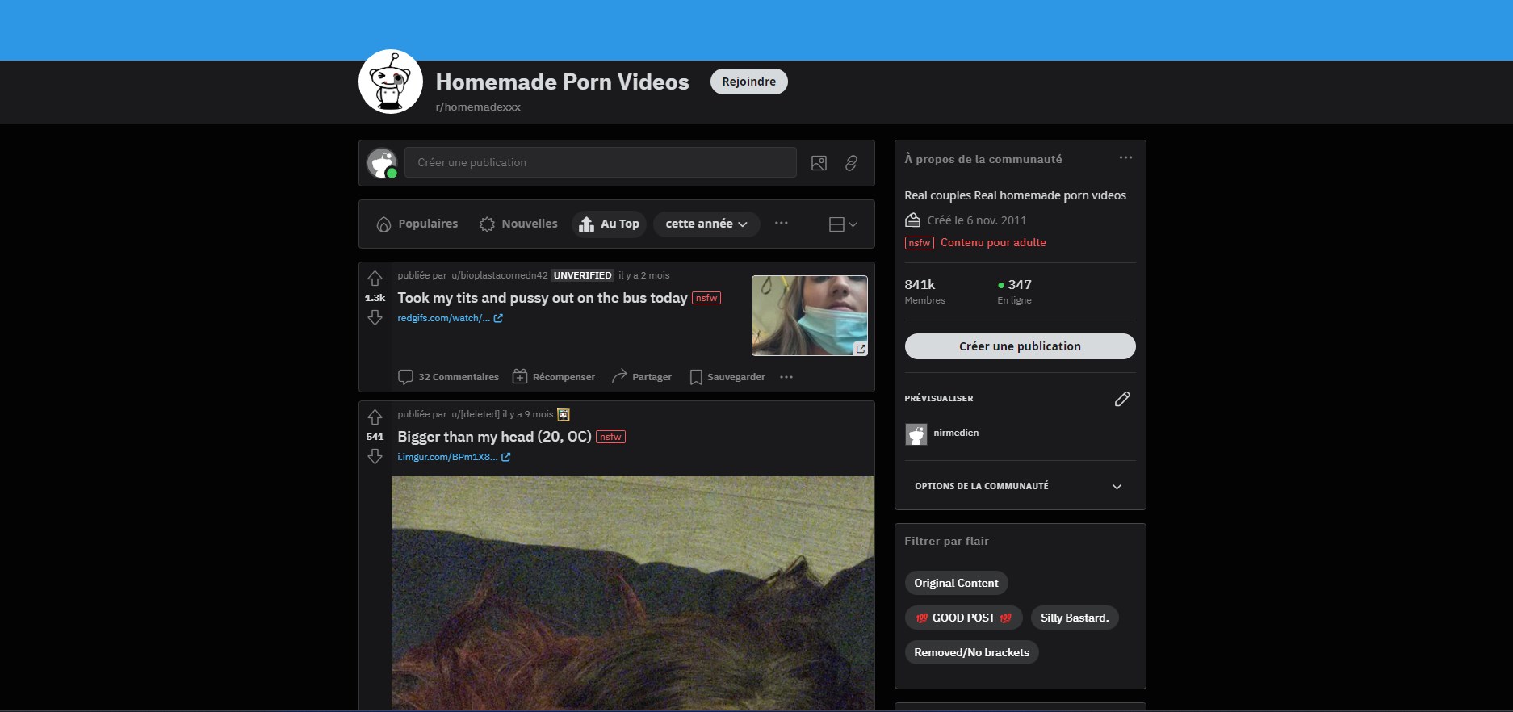Image resolution: width=1513 pixels, height=712 pixels.
Task: Open the 32 Commentaires comment section
Action: 448,377
